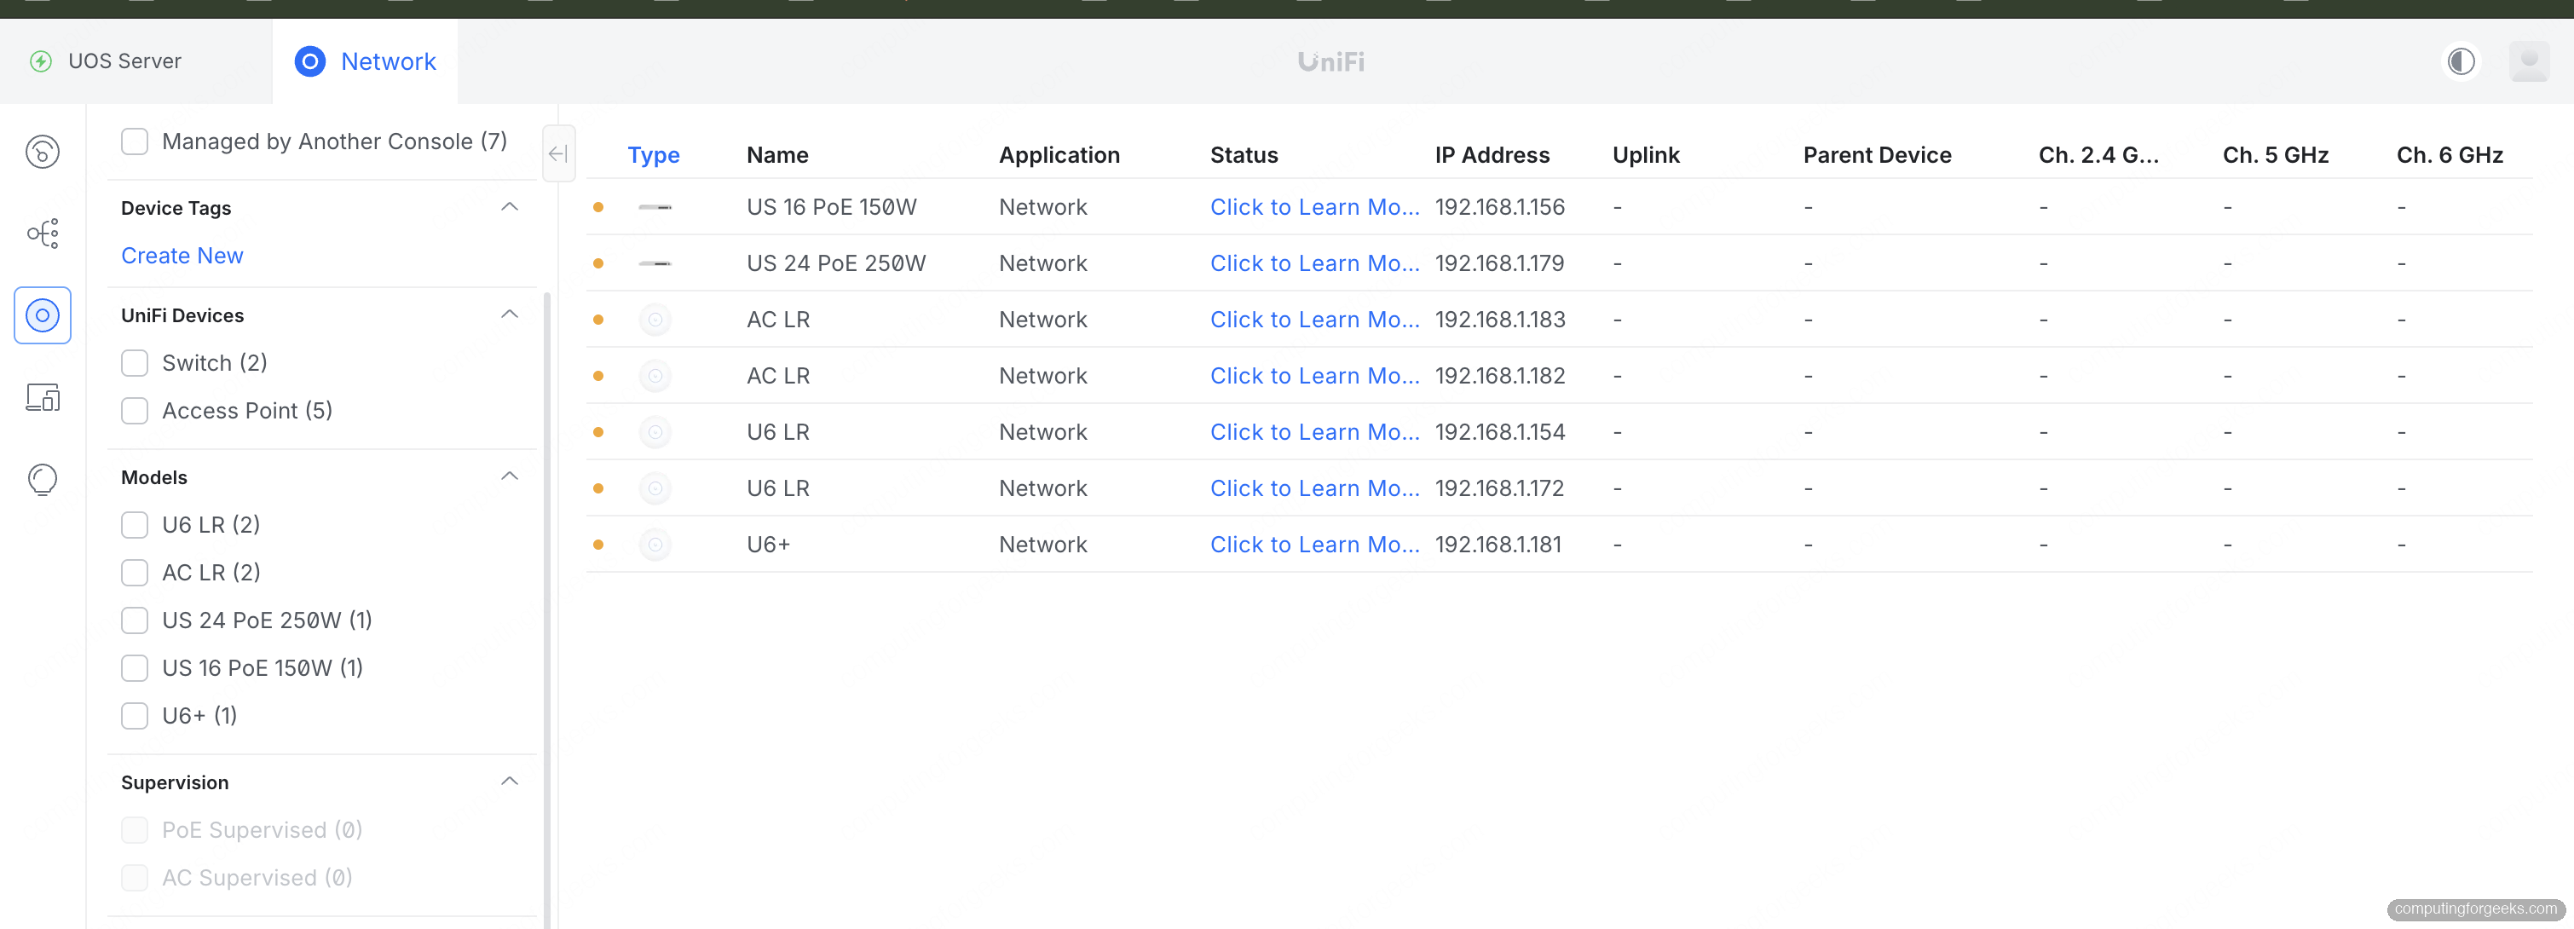The image size is (2574, 929).
Task: Sort by the Application column header
Action: (x=1059, y=156)
